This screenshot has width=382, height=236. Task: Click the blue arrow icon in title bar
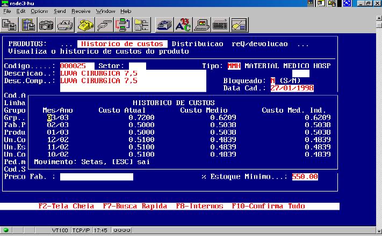(x=347, y=3)
